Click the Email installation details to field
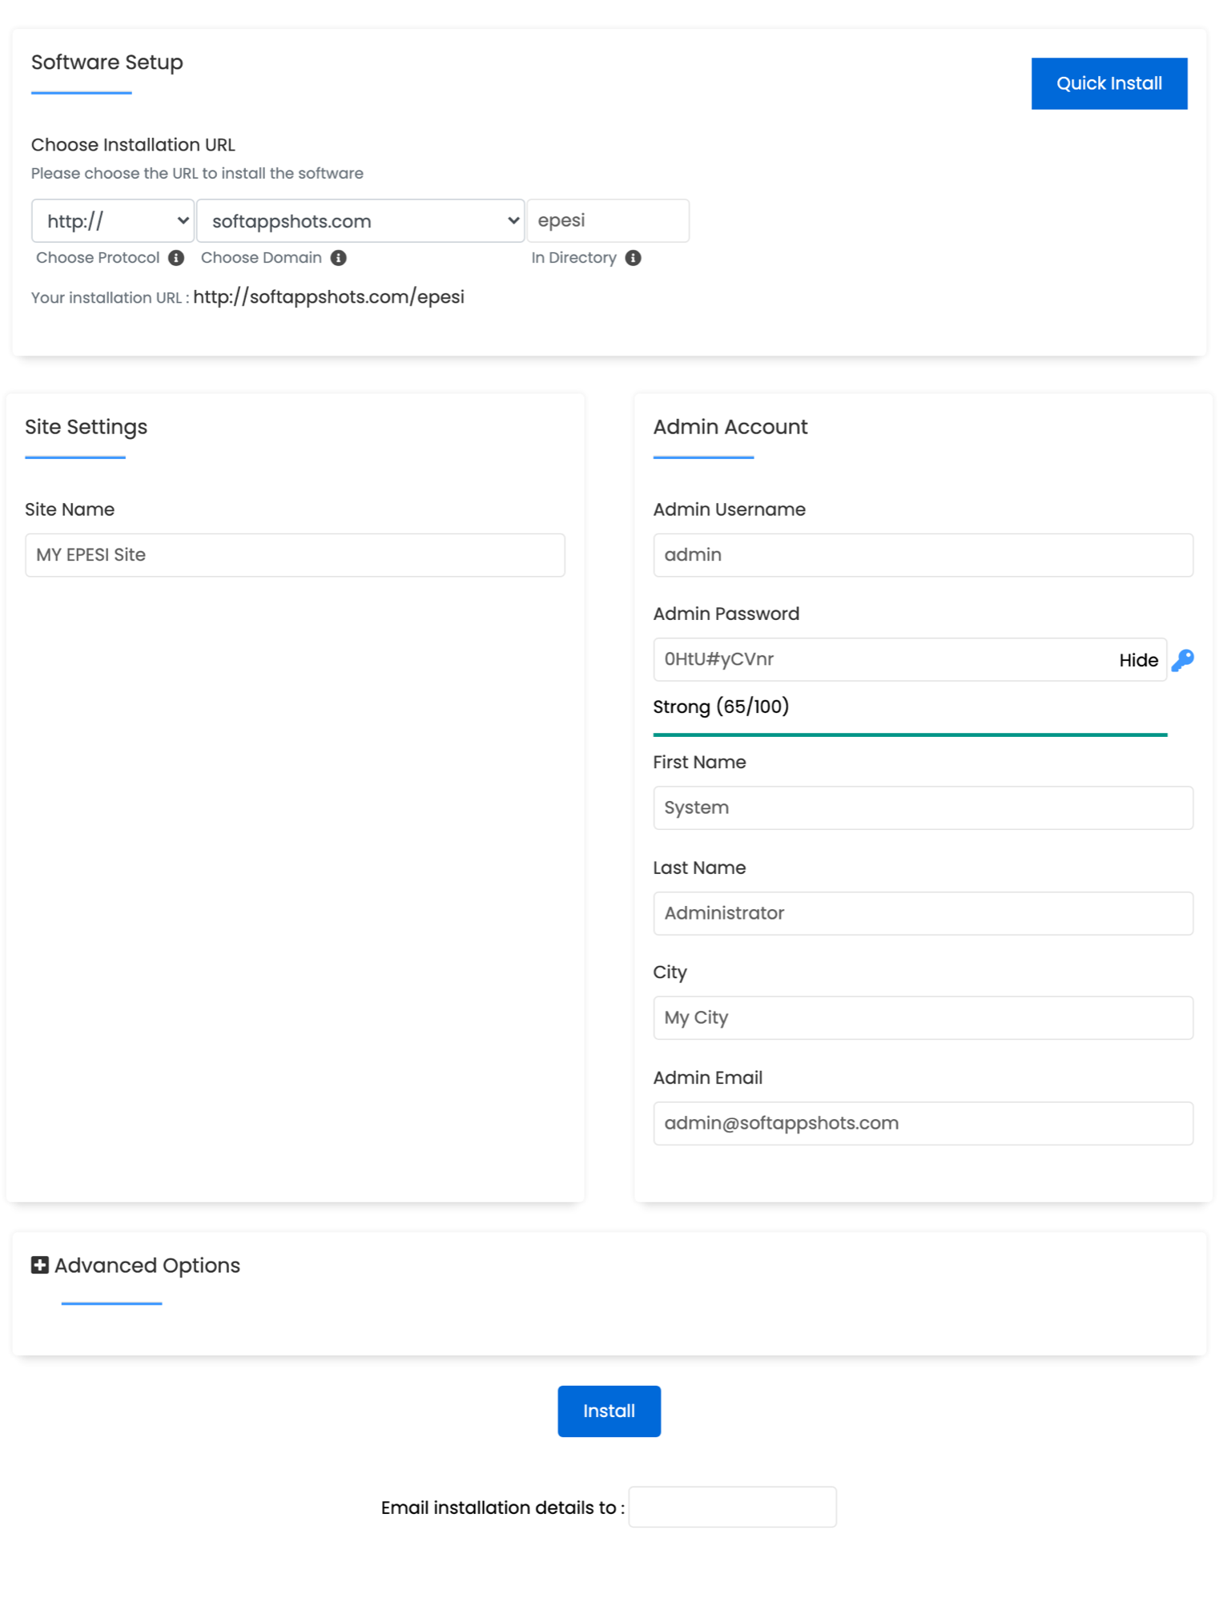 coord(733,1507)
